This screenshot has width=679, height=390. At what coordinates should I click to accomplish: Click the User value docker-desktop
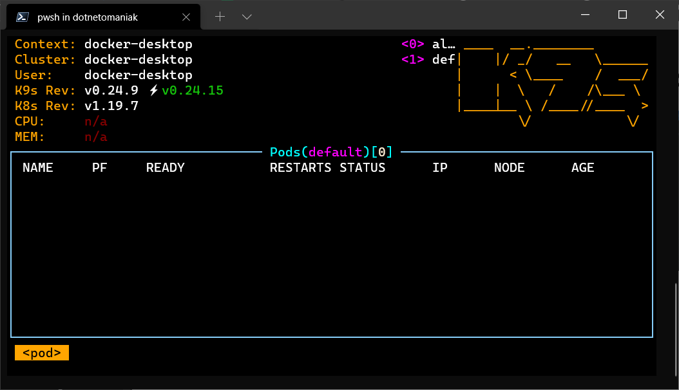(x=139, y=75)
